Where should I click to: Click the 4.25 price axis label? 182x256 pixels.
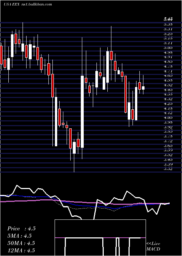point(168,103)
